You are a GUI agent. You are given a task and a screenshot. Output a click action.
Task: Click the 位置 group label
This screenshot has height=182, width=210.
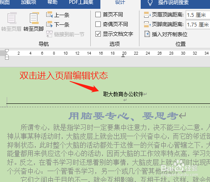(181, 44)
